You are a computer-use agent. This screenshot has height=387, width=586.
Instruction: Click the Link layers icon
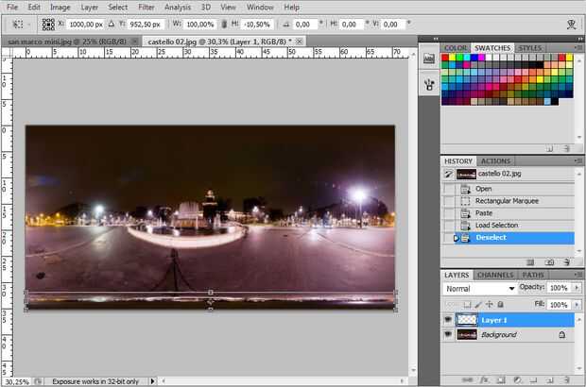pos(467,379)
